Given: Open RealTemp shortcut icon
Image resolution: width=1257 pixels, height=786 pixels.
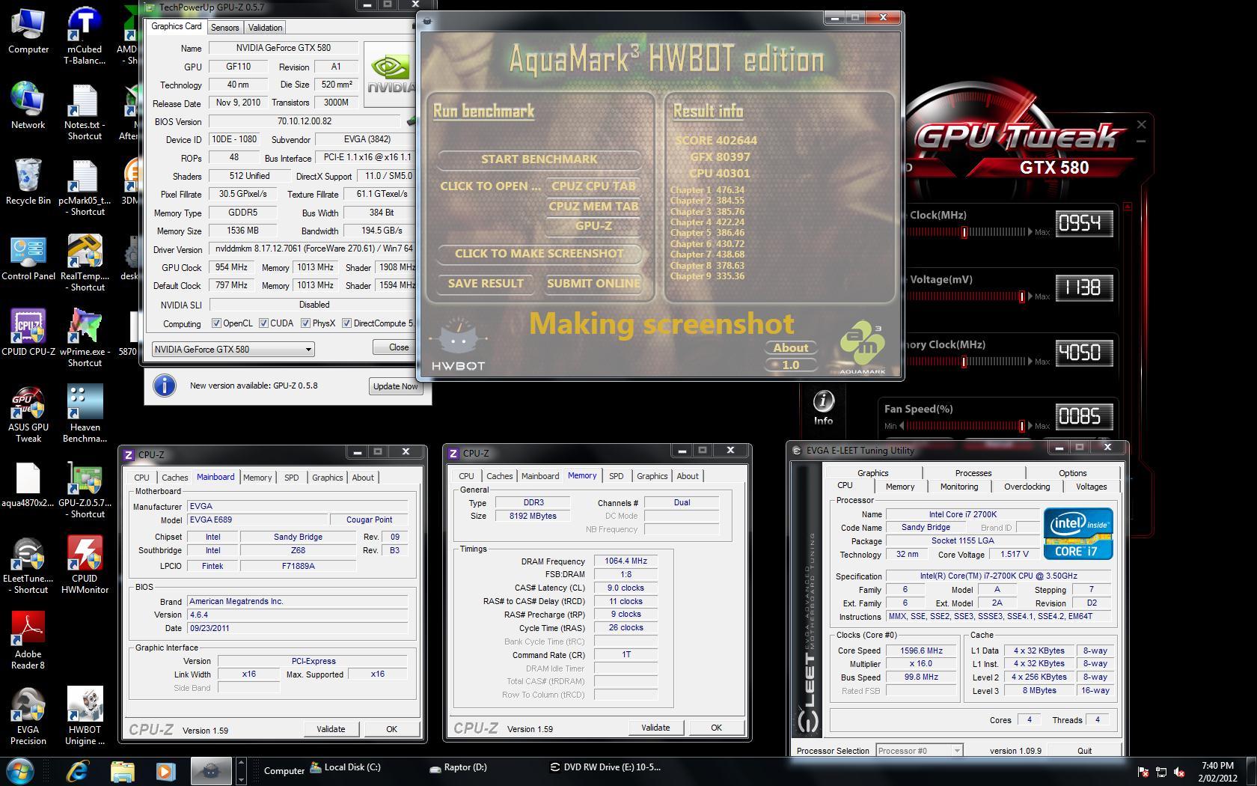Looking at the screenshot, I should click(85, 263).
